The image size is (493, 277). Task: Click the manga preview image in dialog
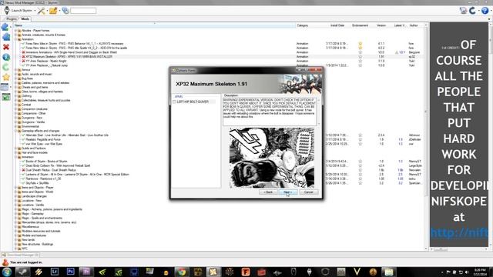[272, 158]
